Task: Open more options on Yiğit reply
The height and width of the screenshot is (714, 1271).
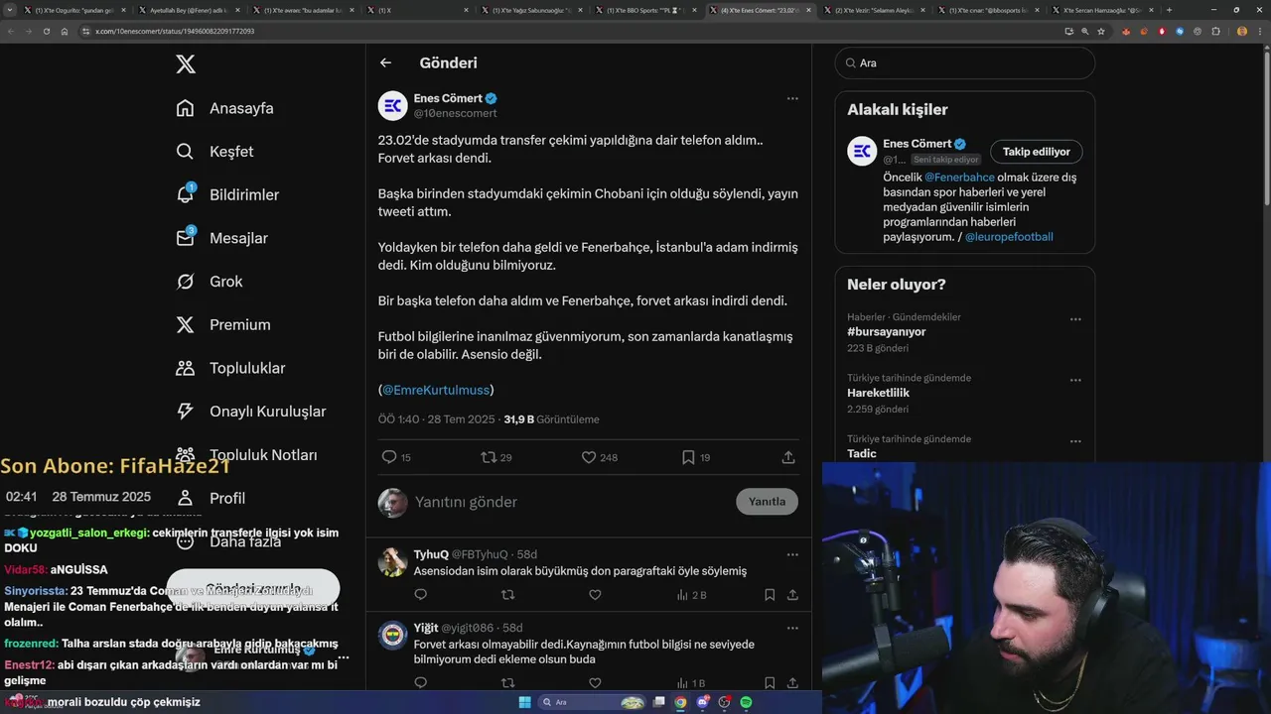Action: coord(792,628)
